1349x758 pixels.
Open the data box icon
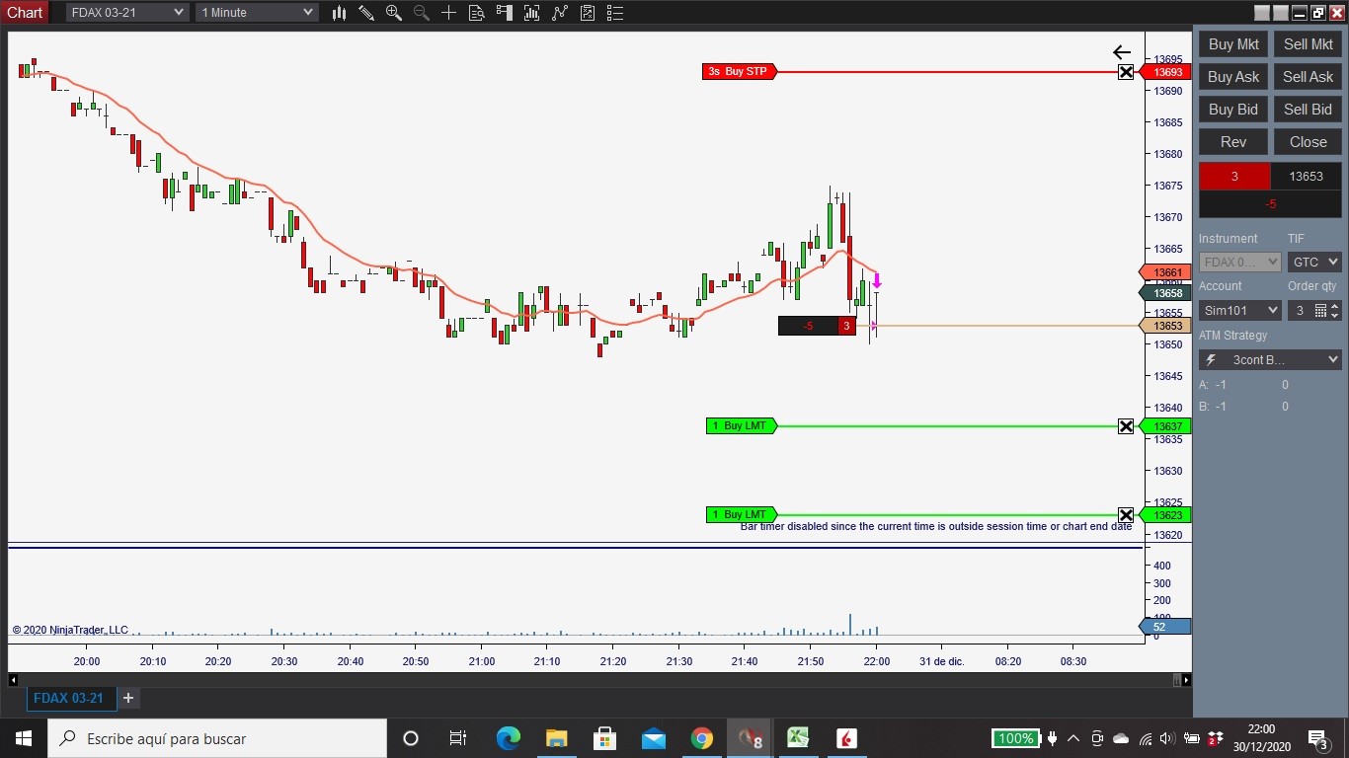point(476,13)
